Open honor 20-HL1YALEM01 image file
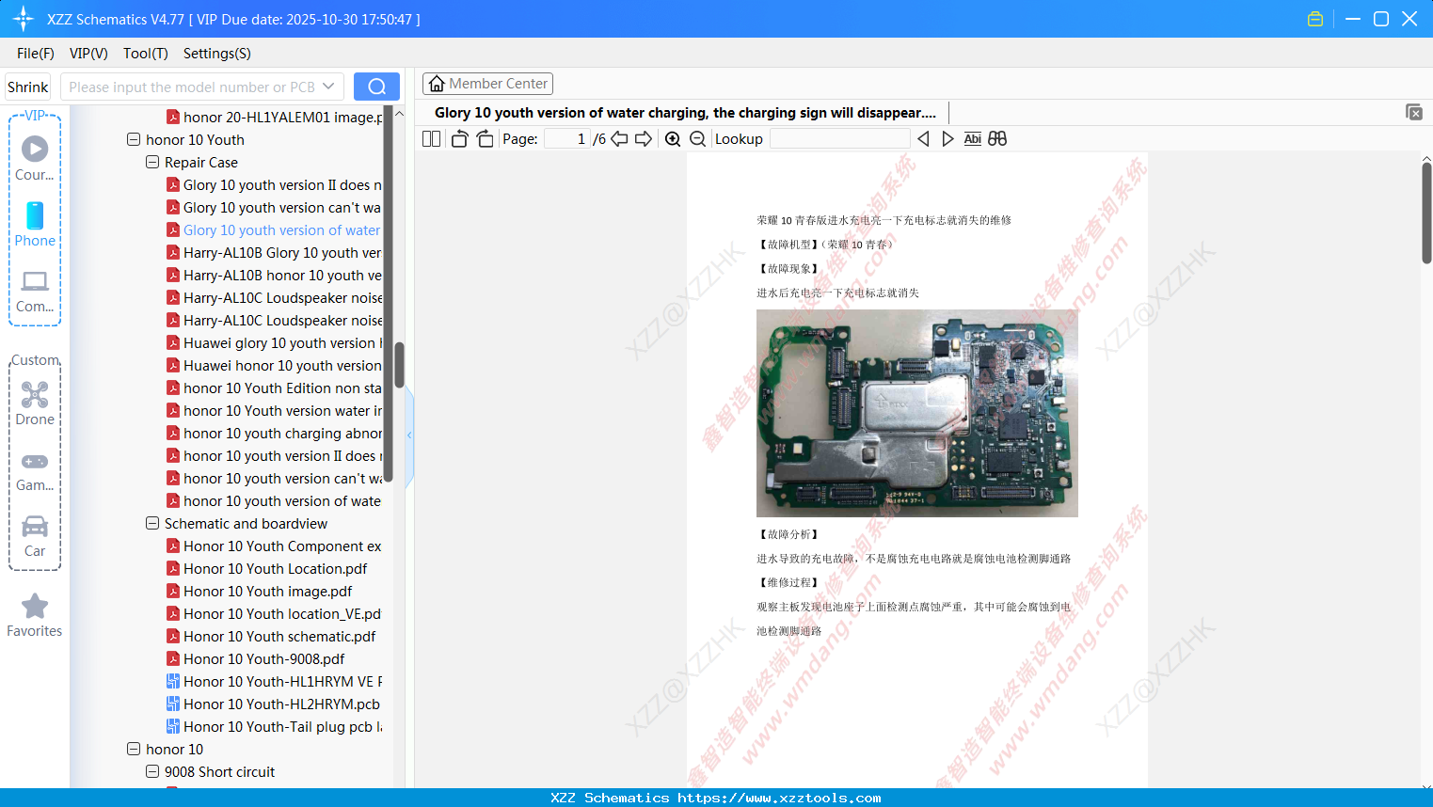The image size is (1433, 807). pos(275,117)
